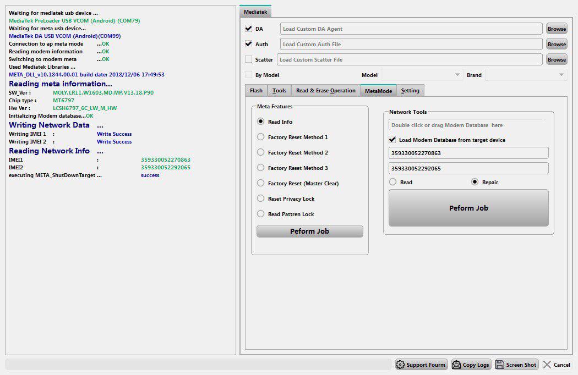Select Factory Reset Method 1
This screenshot has height=375, width=578.
(260, 137)
